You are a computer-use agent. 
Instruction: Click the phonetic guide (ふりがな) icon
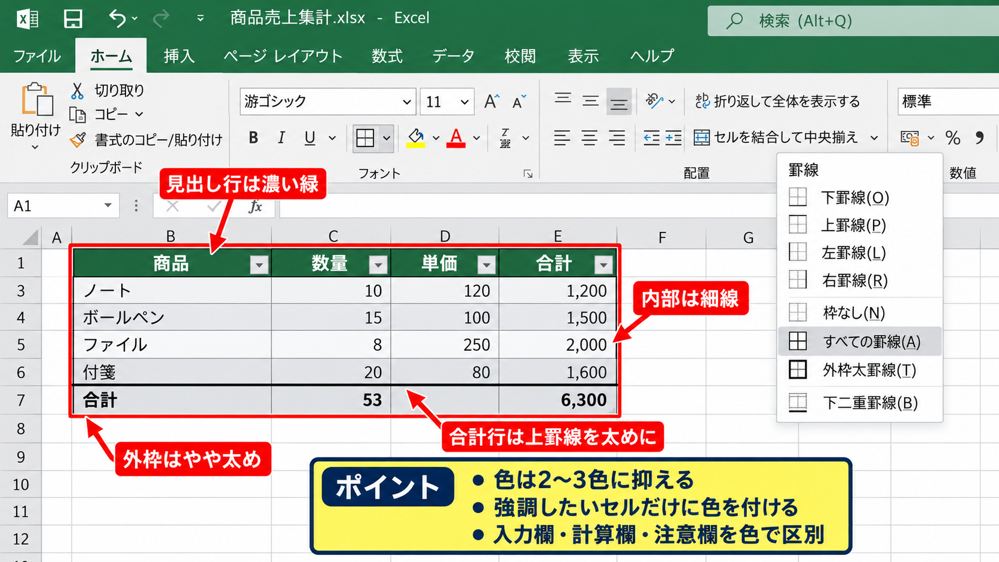click(505, 138)
